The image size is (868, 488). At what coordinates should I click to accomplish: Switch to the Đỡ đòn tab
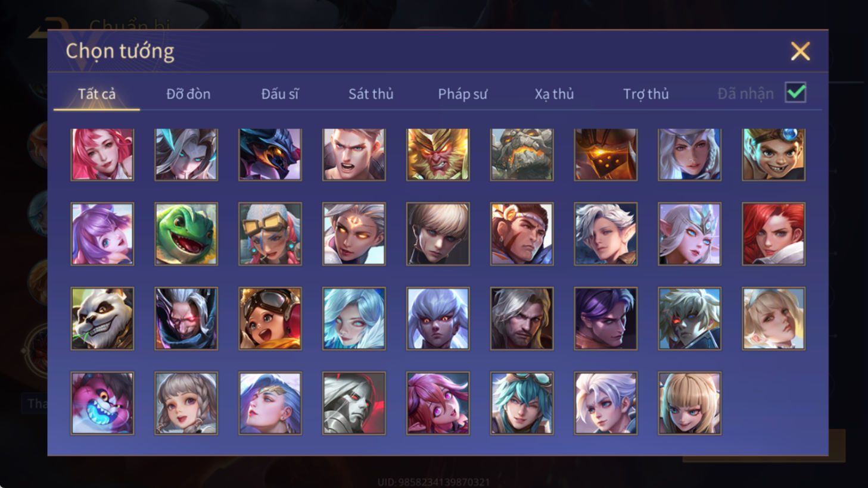pyautogui.click(x=188, y=94)
